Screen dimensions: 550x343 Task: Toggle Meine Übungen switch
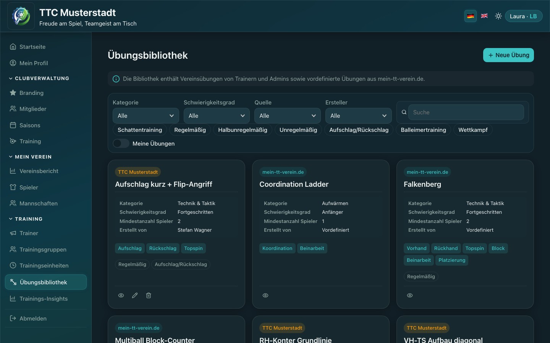click(x=121, y=143)
